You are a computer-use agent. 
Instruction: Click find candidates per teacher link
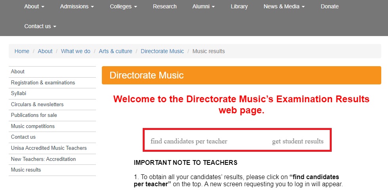tap(189, 141)
